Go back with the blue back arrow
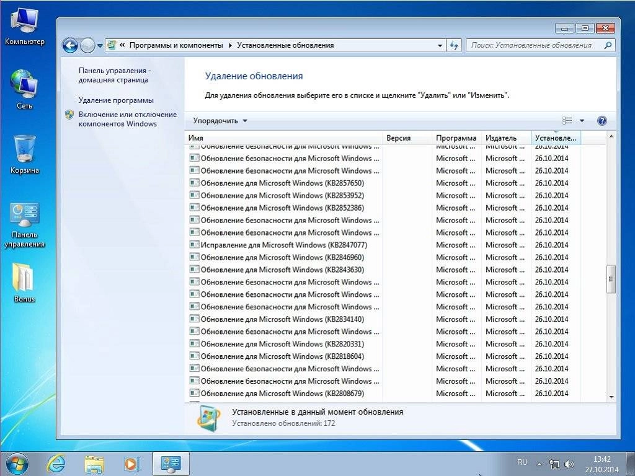Screen dimensions: 635x476 tap(70, 45)
